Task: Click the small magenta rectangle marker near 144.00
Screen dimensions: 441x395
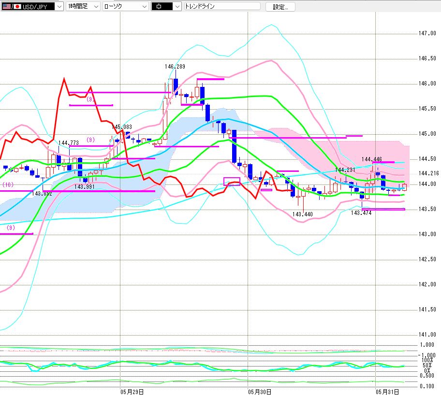Action: pos(232,182)
